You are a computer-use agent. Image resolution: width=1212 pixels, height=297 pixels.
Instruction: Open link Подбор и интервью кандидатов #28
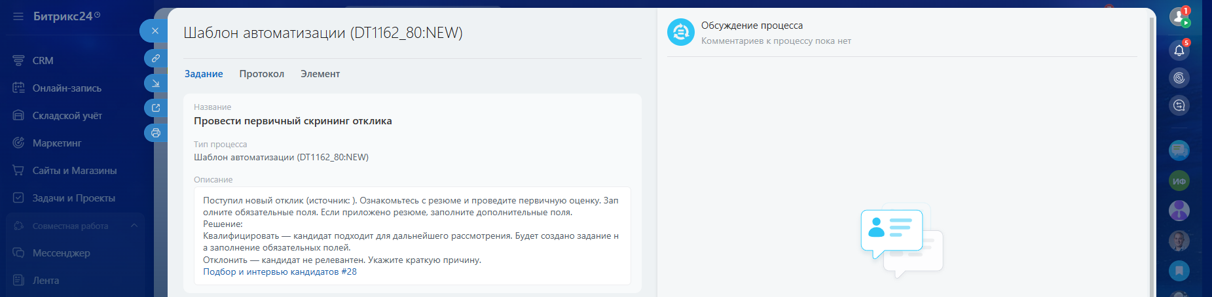point(280,271)
